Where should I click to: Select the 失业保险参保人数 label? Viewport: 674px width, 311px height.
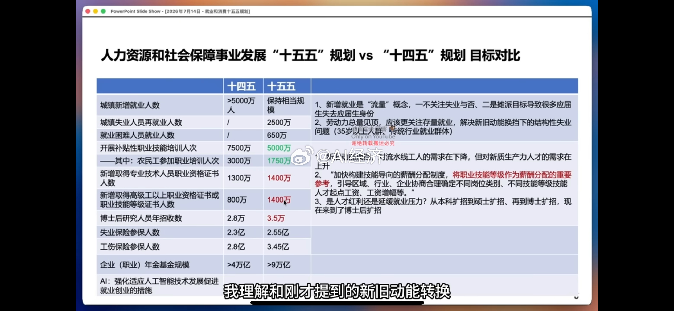coord(130,233)
